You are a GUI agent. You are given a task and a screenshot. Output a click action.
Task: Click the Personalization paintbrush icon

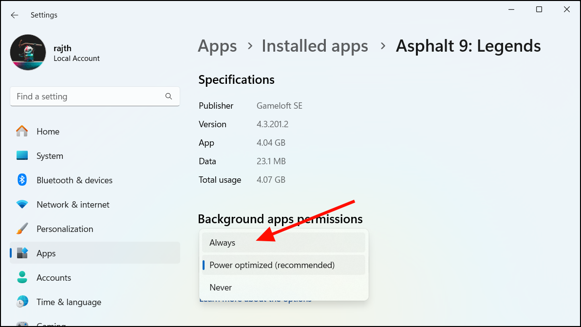click(22, 229)
